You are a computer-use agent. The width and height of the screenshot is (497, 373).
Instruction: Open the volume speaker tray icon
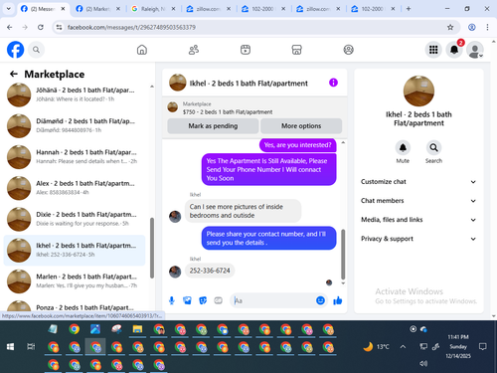pos(423,363)
